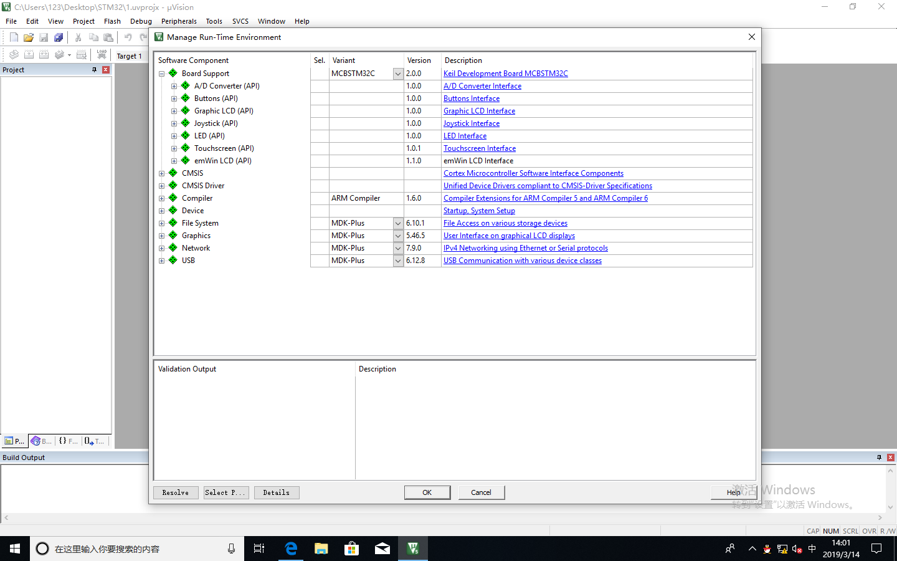This screenshot has height=561, width=897.
Task: Open the Startup, System Setup link
Action: click(x=479, y=211)
